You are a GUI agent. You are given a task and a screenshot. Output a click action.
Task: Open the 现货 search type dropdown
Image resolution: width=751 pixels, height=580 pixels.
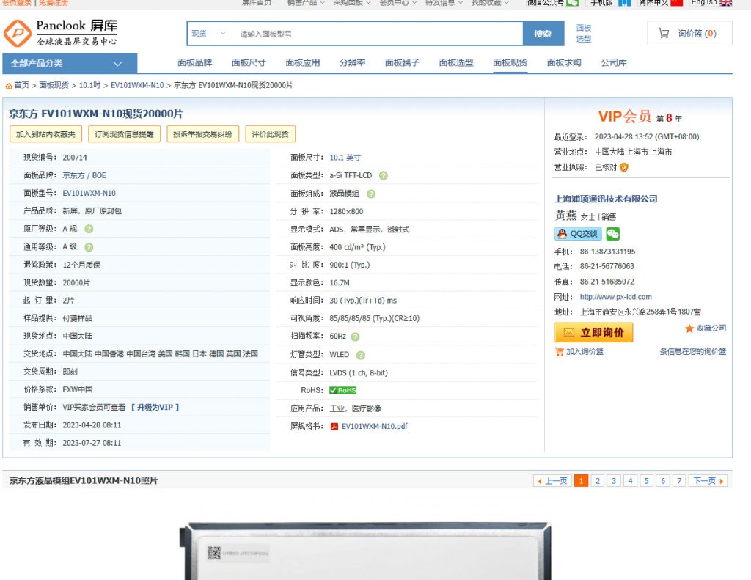pyautogui.click(x=208, y=34)
